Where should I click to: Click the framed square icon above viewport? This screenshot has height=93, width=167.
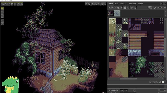tap(99, 4)
